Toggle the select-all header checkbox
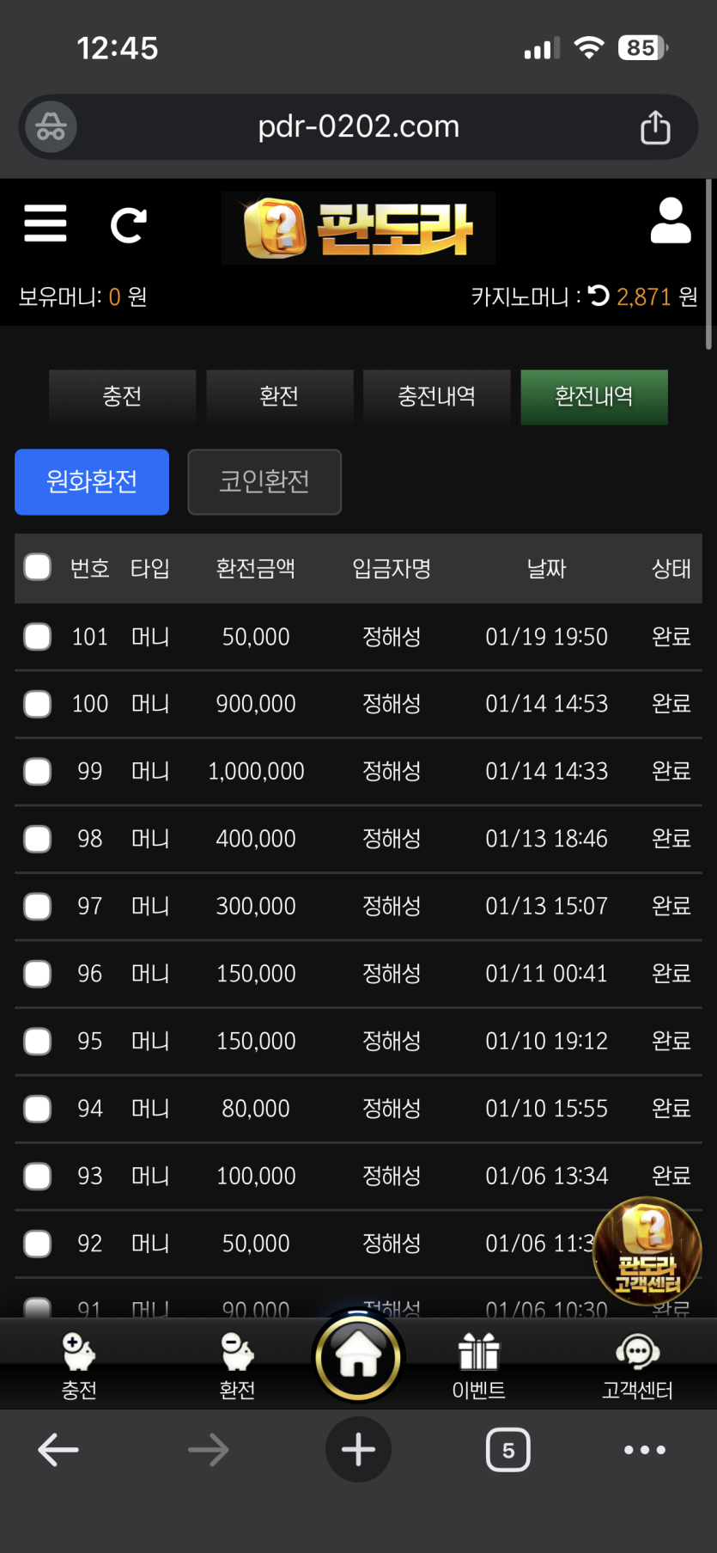This screenshot has height=1553, width=717. click(x=38, y=567)
